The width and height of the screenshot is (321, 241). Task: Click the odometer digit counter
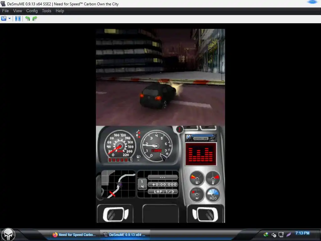point(120,160)
